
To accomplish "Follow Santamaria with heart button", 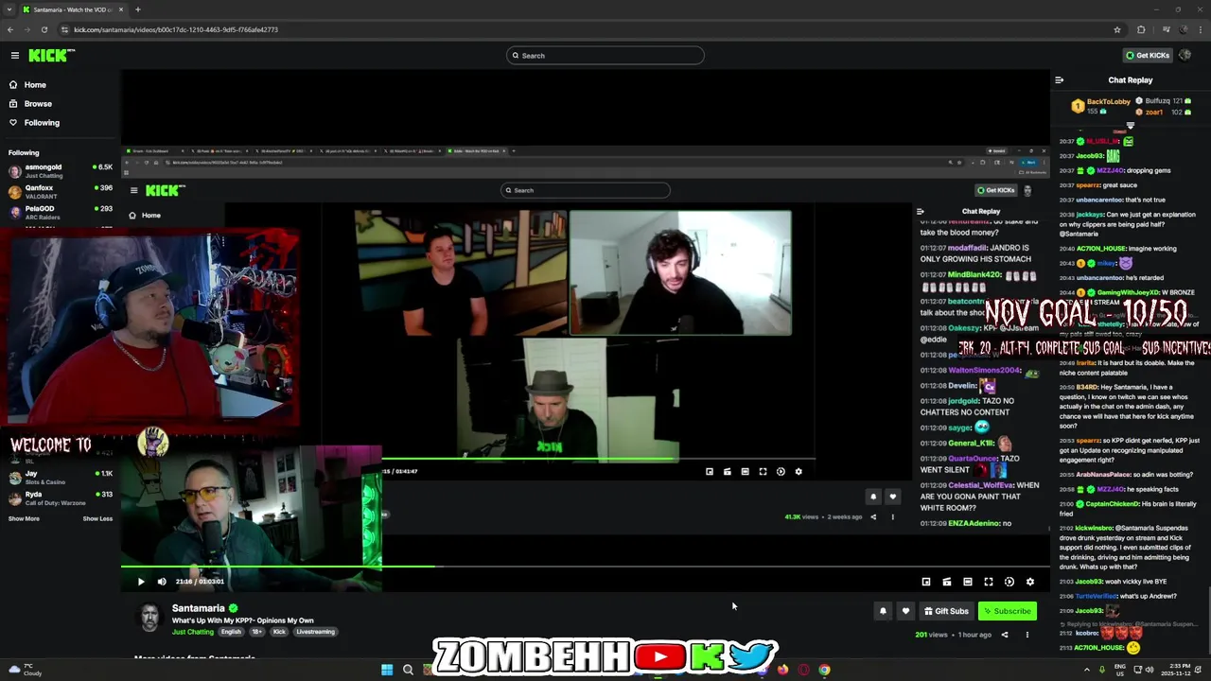I will point(905,611).
